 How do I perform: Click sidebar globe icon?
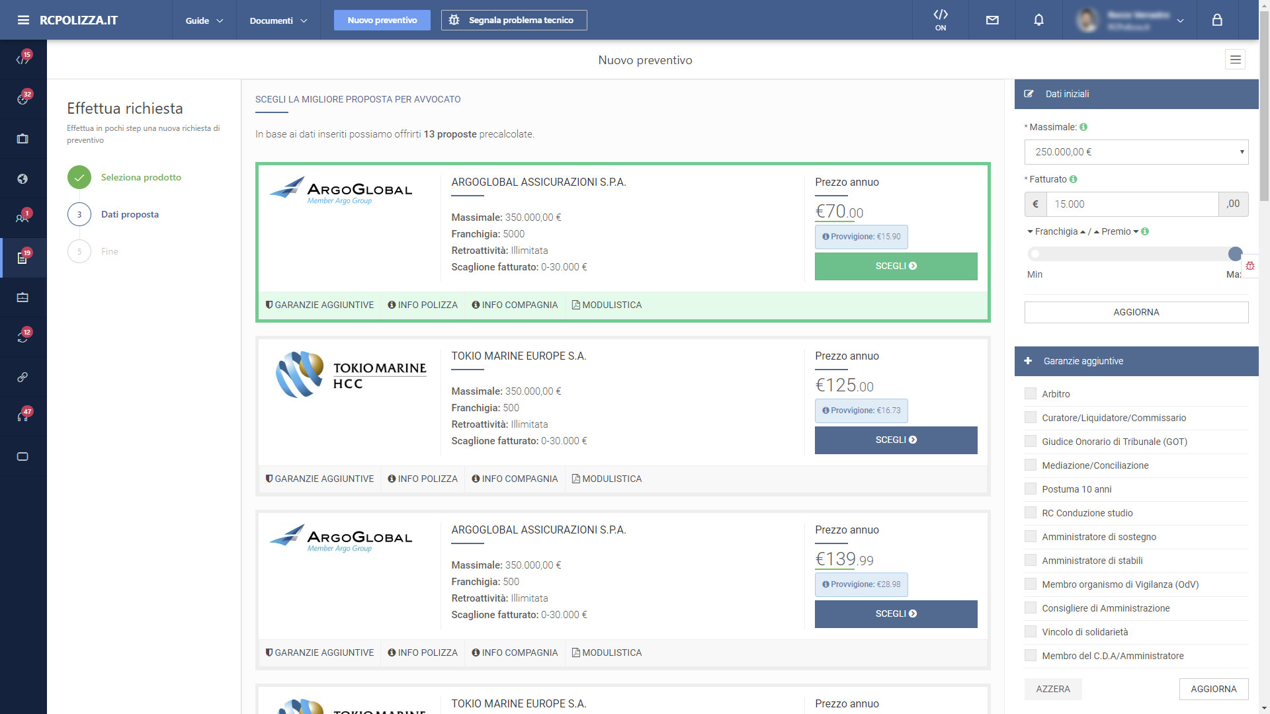coord(22,178)
